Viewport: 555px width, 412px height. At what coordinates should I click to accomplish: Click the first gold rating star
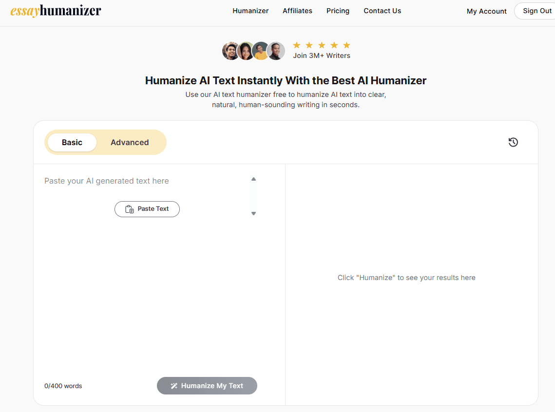click(x=297, y=45)
